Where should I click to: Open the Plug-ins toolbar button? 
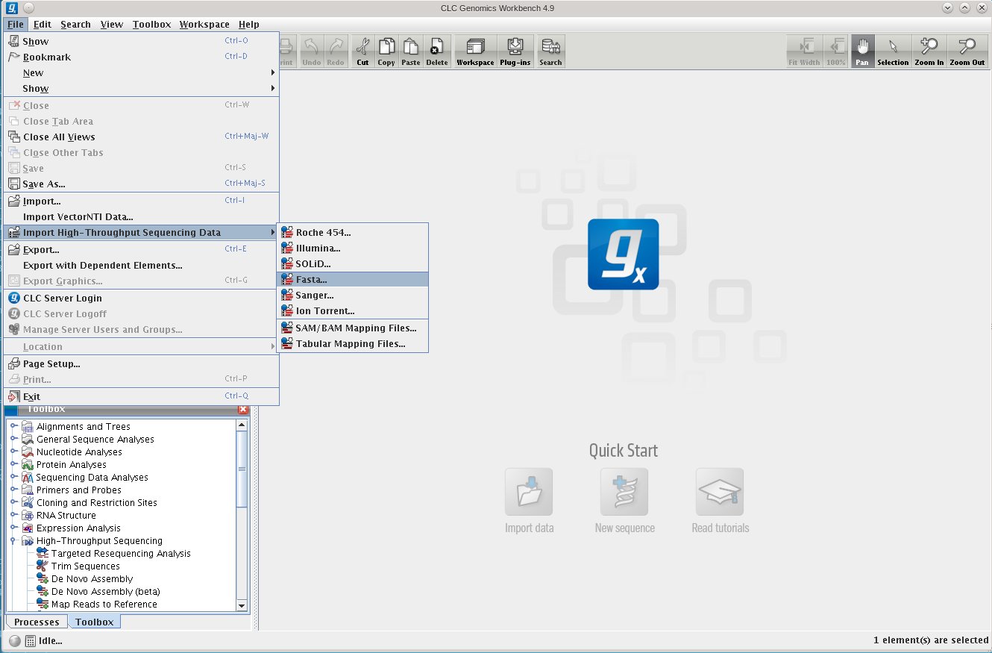coord(515,51)
